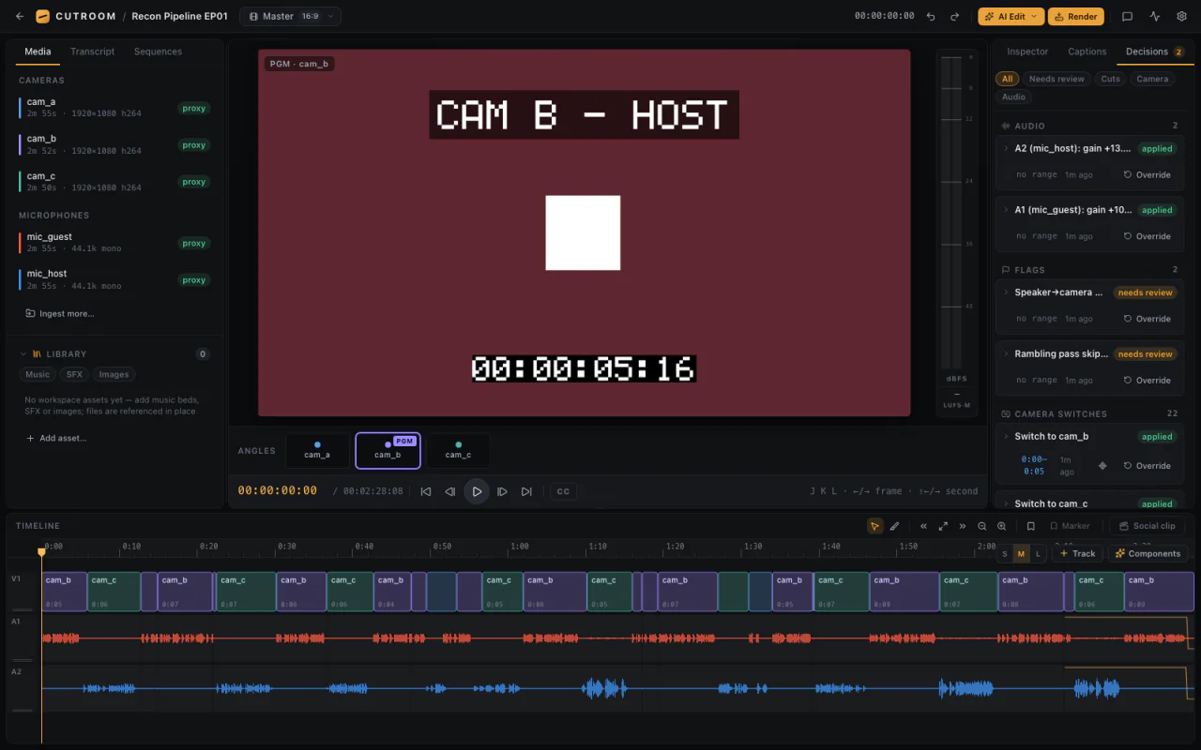Image resolution: width=1201 pixels, height=750 pixels.
Task: Select the timeline pointer tool
Action: [x=874, y=526]
